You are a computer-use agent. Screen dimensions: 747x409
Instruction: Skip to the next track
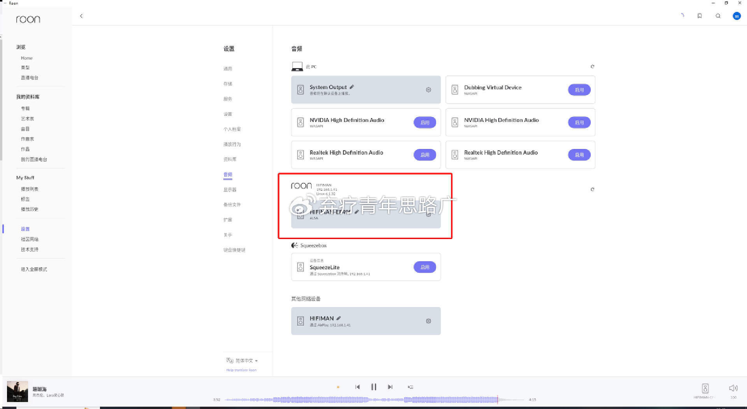pos(390,387)
